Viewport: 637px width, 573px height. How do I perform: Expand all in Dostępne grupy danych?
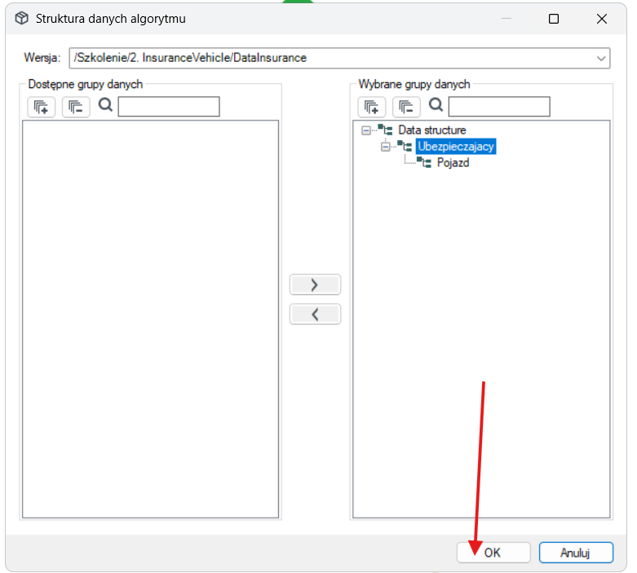41,107
